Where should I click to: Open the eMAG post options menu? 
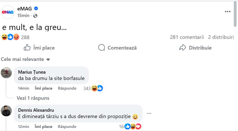[x=228, y=12]
